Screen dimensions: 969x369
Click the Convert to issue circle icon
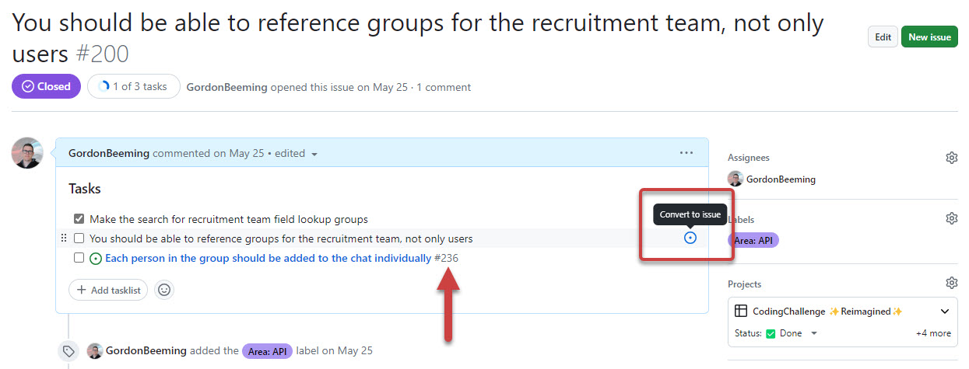point(690,238)
